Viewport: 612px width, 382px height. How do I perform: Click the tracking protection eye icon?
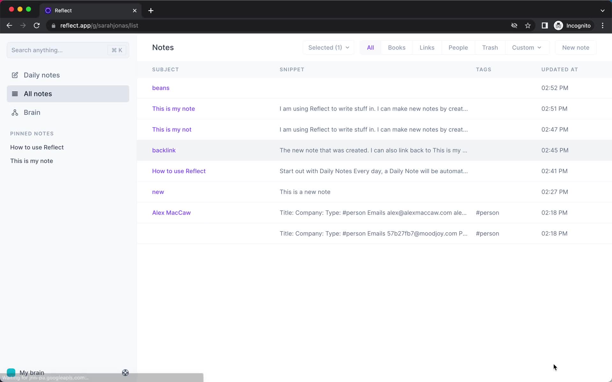514,25
